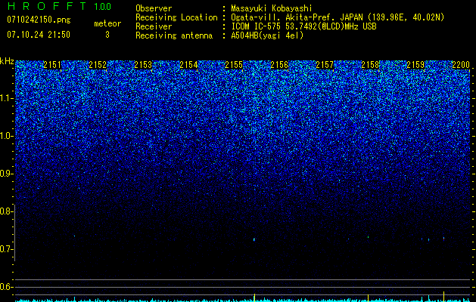The height and width of the screenshot is (302, 476).
Task: Click the Receiving Location label
Action: click(x=176, y=17)
